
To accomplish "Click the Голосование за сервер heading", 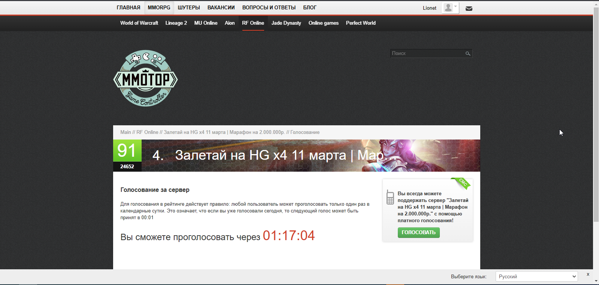I will [155, 190].
